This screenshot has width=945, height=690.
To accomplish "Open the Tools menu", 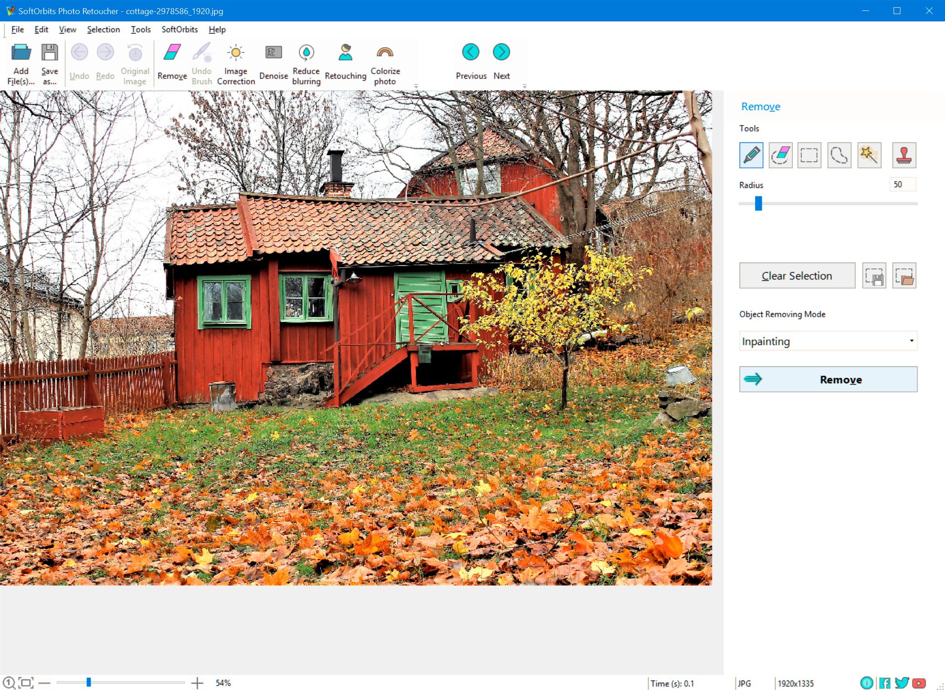I will (x=139, y=29).
